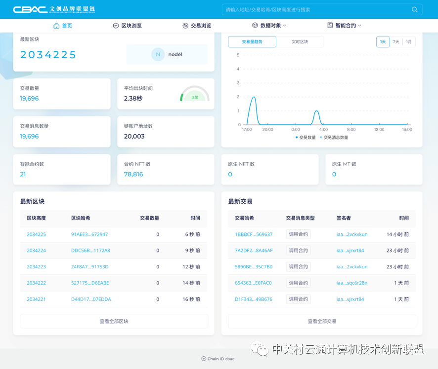This screenshot has height=369, width=438.
Task: Click the 平均出块时间 value 2.38秒
Action: point(133,98)
